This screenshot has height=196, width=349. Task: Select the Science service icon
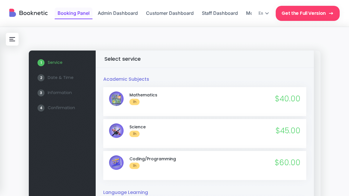[116, 131]
